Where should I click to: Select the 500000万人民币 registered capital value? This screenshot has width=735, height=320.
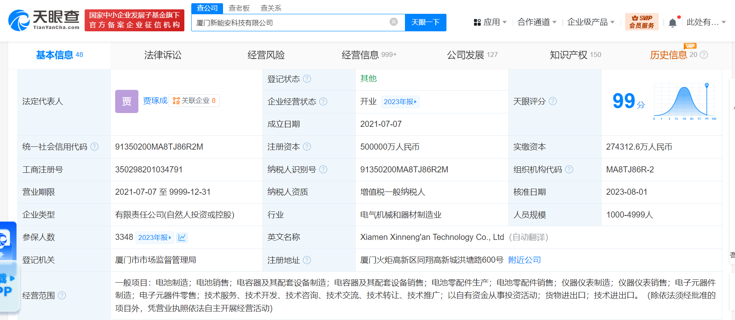coord(390,147)
